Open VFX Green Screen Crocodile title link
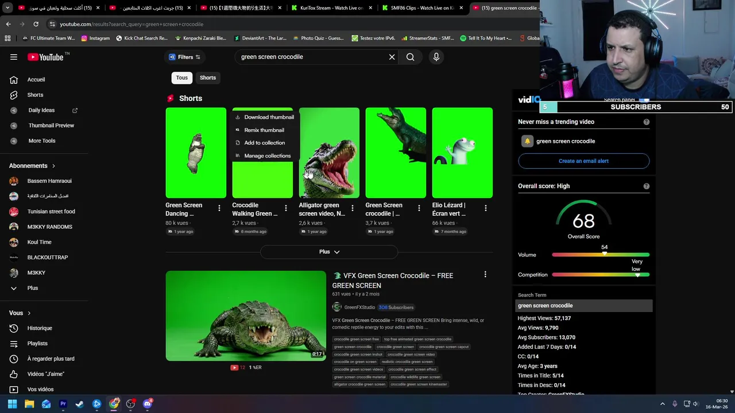 [393, 280]
